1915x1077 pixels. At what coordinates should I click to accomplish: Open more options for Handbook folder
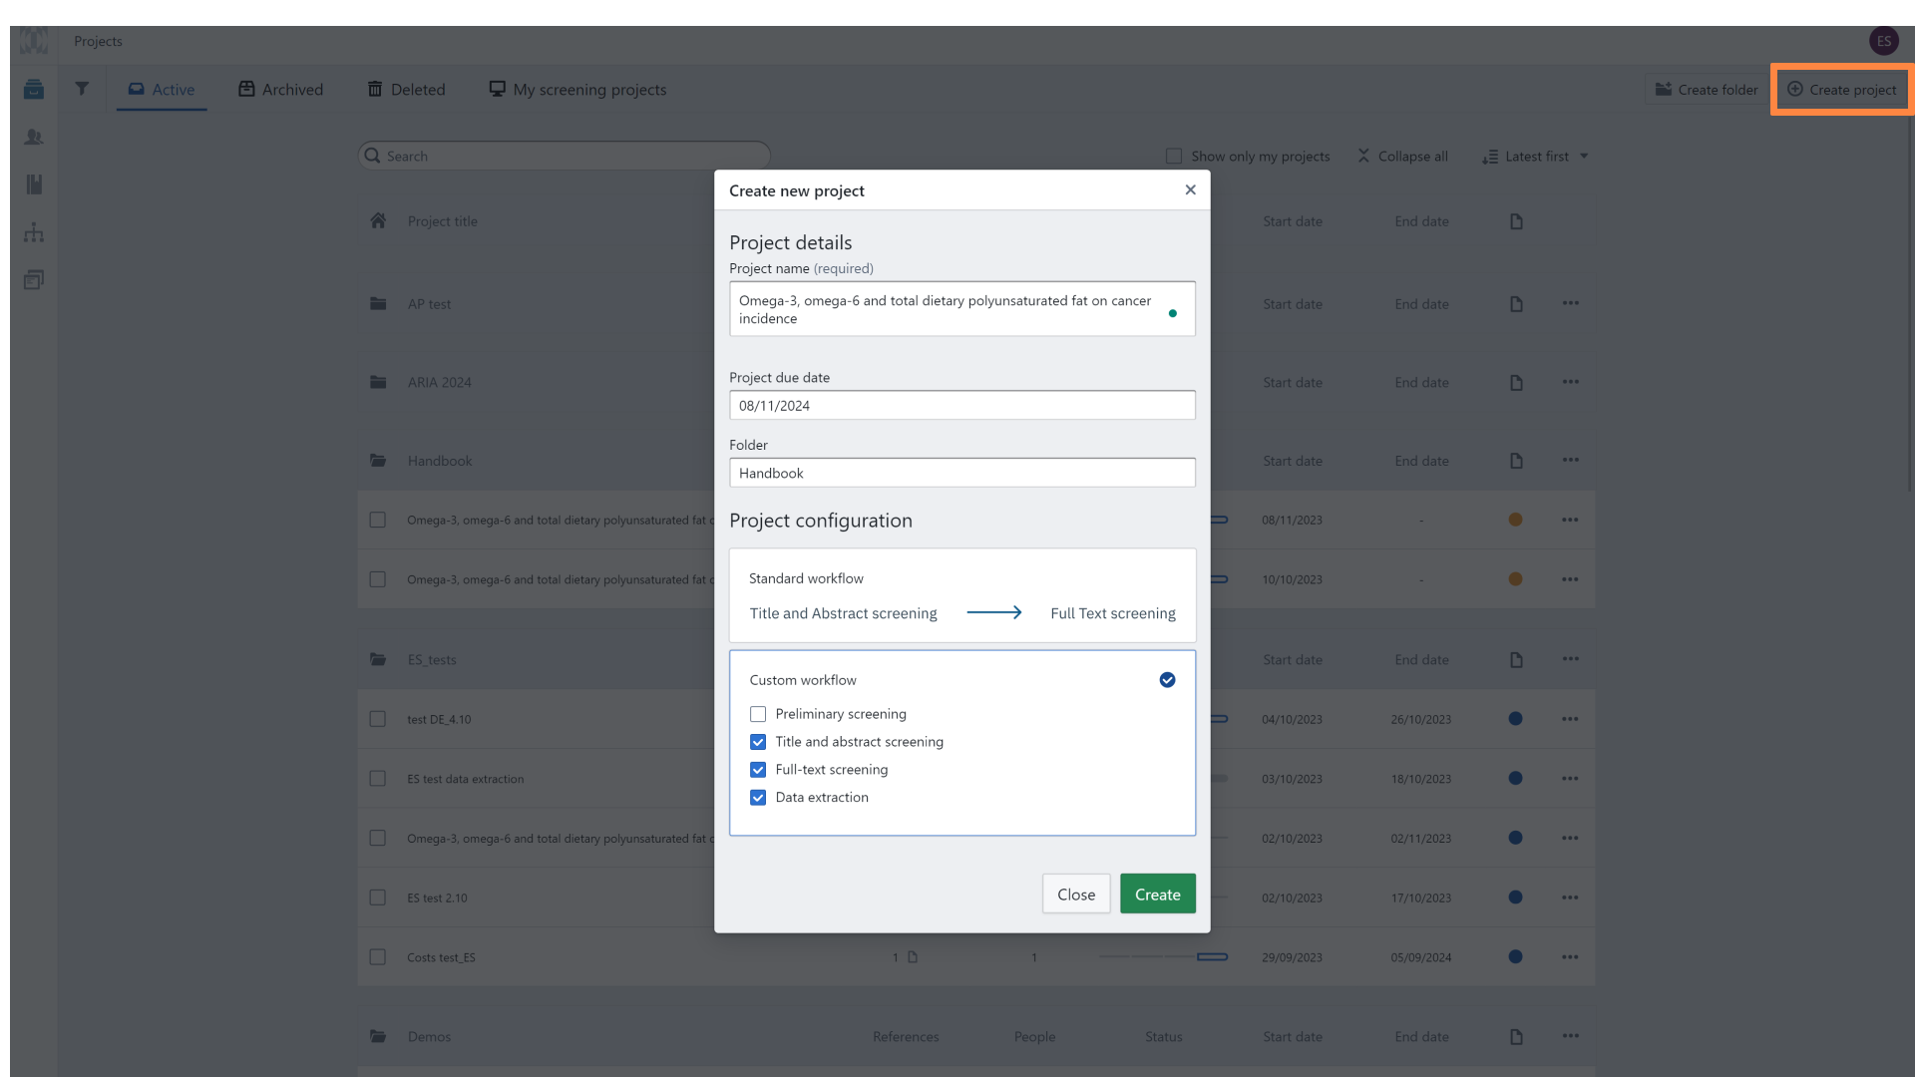[1570, 460]
